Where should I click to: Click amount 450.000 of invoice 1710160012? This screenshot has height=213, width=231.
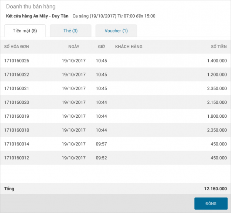pyautogui.click(x=219, y=158)
